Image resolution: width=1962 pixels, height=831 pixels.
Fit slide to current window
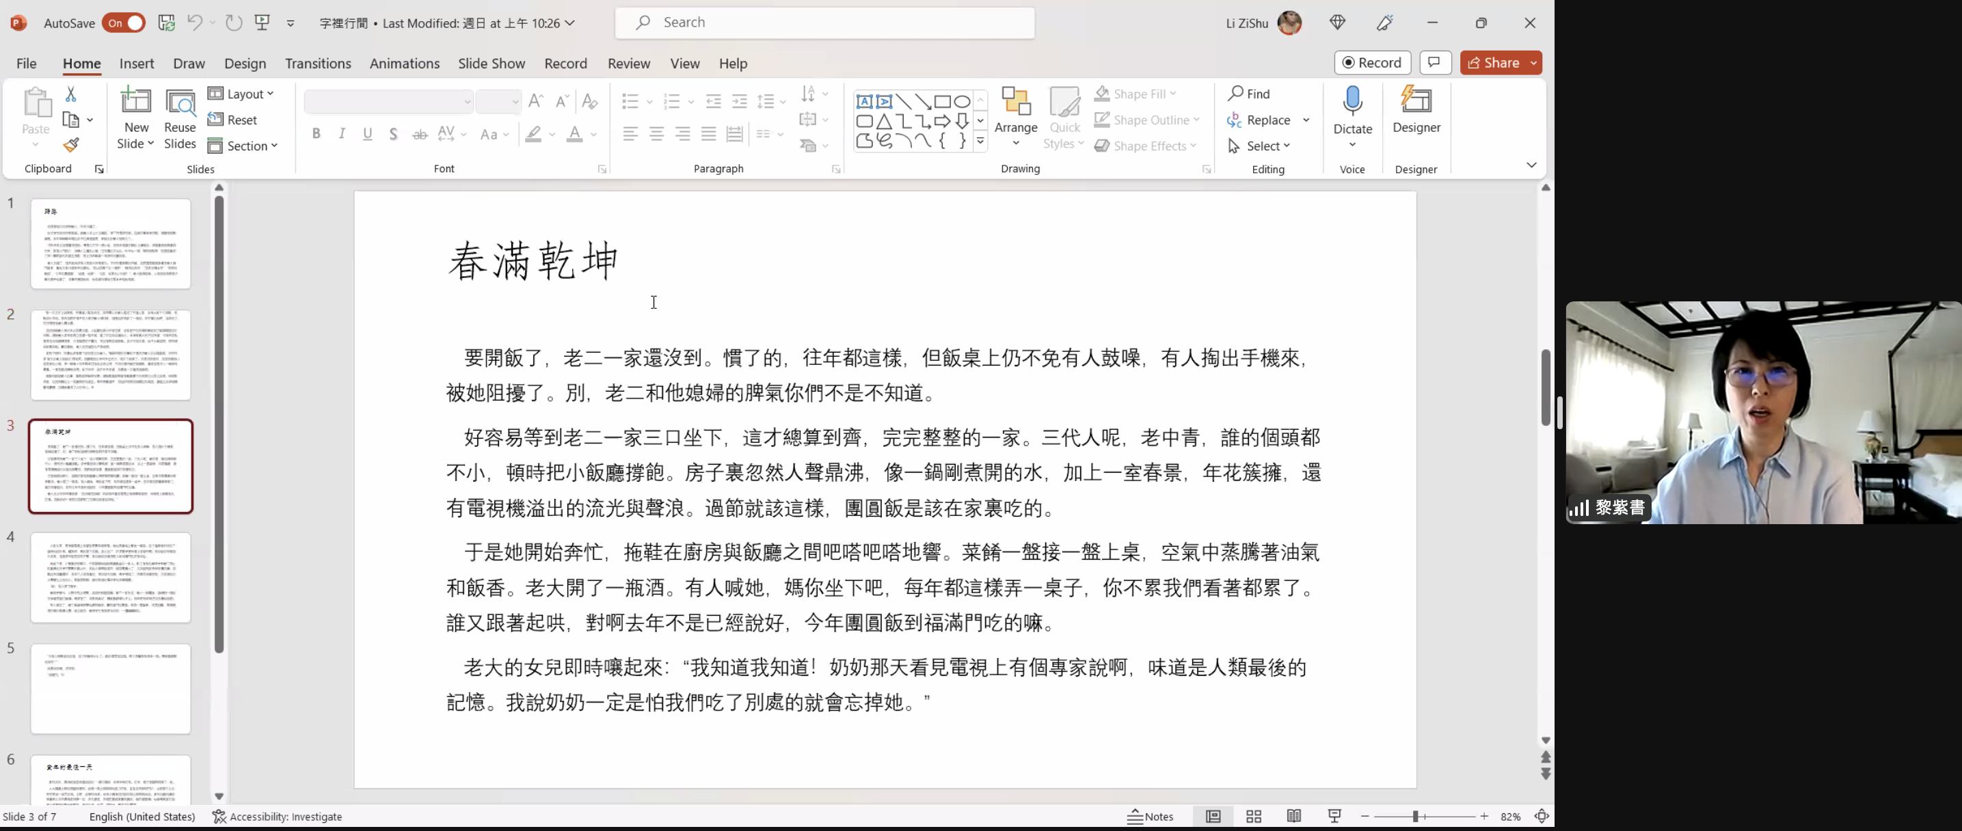click(x=1542, y=816)
